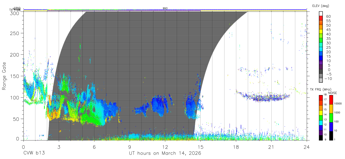The height and width of the screenshot is (159, 345).
Task: Click the hour '15' tick label on time axis
Action: (201, 147)
